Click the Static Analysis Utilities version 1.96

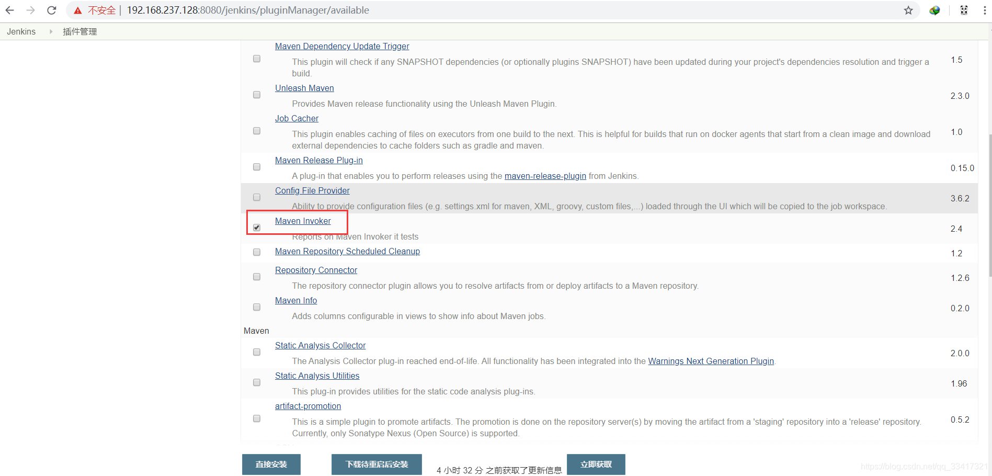click(x=959, y=383)
